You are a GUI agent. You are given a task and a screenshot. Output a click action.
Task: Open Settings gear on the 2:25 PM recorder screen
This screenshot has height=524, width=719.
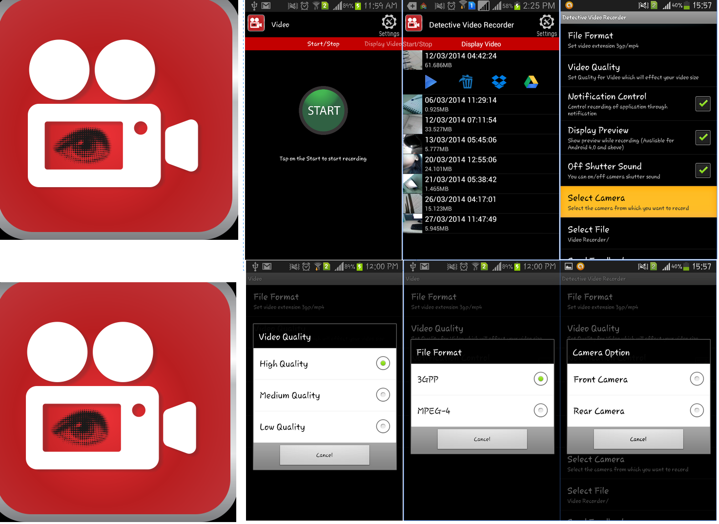tap(547, 25)
